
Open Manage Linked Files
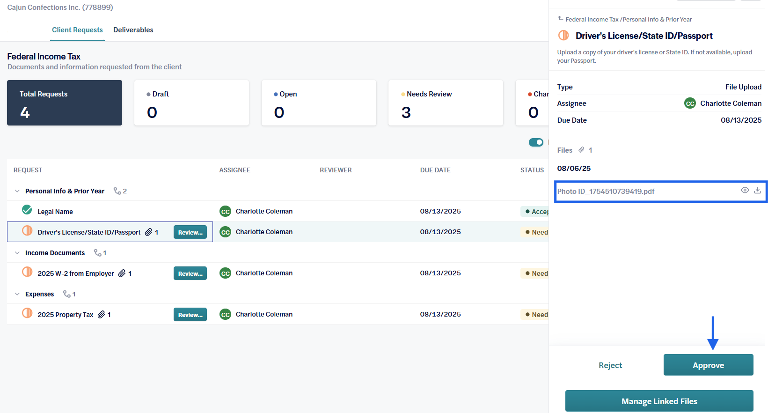(659, 401)
